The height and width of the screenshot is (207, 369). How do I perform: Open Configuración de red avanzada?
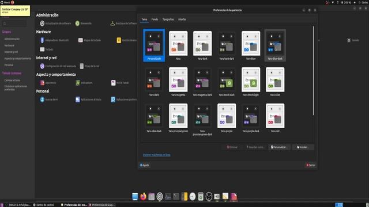pyautogui.click(x=58, y=66)
